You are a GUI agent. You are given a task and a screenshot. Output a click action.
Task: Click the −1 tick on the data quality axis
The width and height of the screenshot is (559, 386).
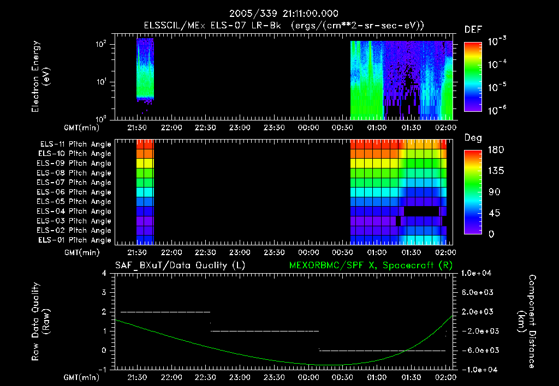(102, 370)
